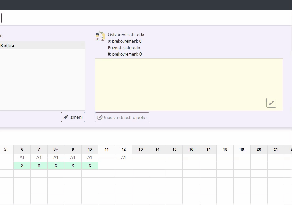
Task: Select the day 18 column header
Action: 225,149
